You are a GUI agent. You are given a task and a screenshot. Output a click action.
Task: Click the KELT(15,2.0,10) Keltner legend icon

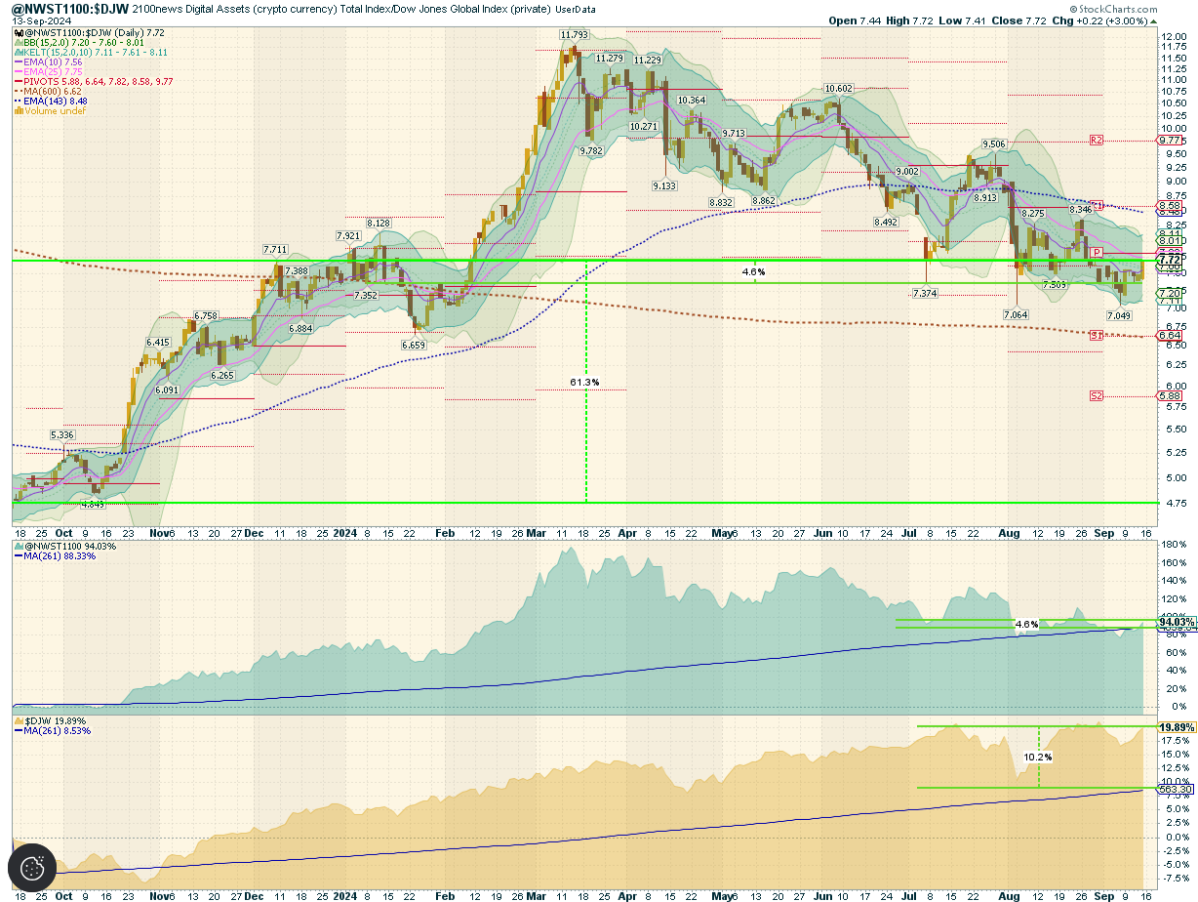[18, 53]
